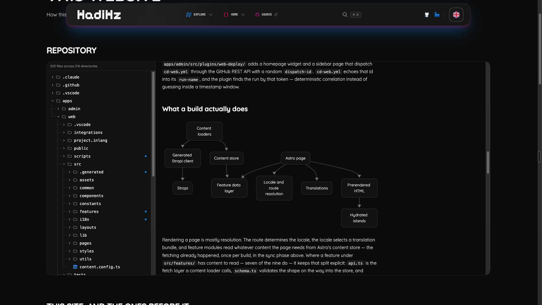Expand the features folder chevron

pos(70,212)
